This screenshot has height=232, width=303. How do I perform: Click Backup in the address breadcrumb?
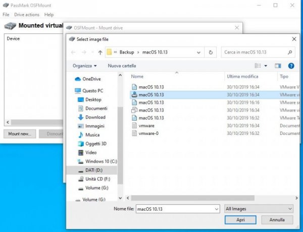[x=127, y=53]
